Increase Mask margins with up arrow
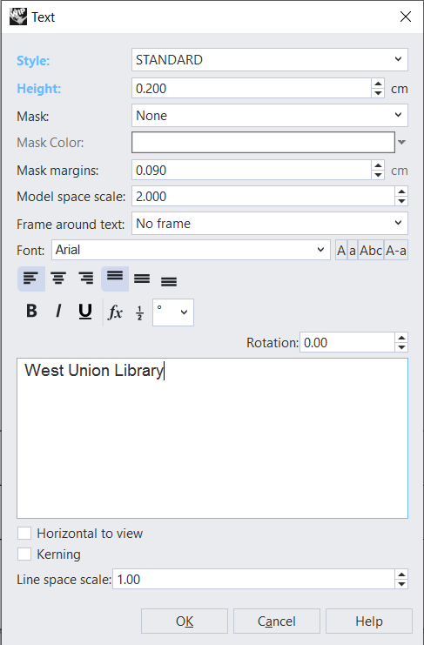This screenshot has width=424, height=645. click(378, 165)
